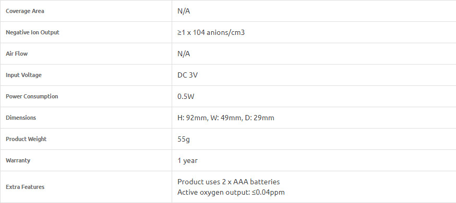Select the H: 92mm dimensions text
Image resolution: width=456 pixels, height=203 pixels.
click(193, 118)
